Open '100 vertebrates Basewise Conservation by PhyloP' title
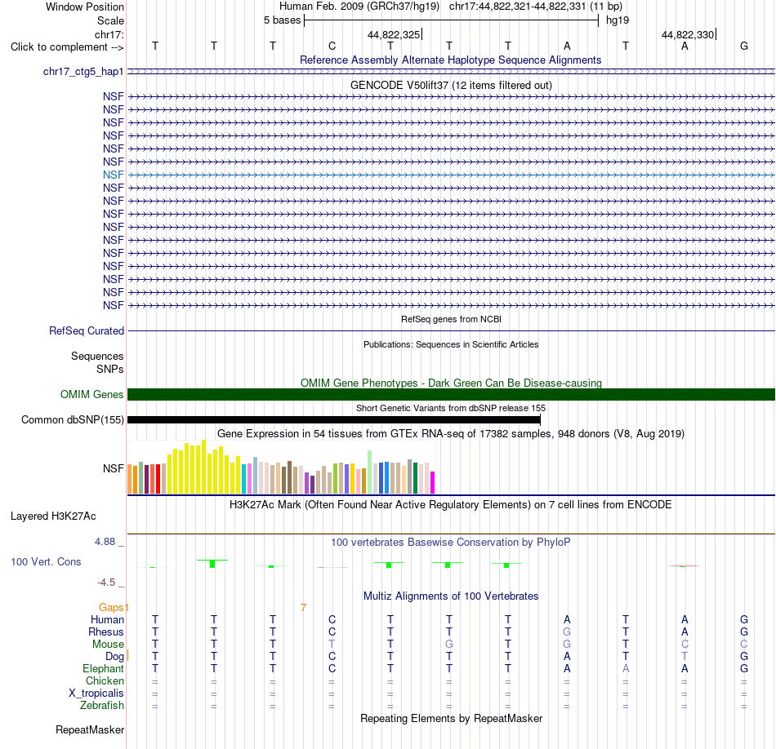This screenshot has width=776, height=749. tap(451, 543)
